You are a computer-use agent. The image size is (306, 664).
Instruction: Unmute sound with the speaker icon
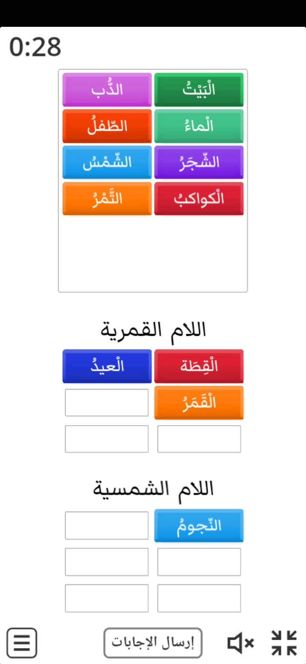241,643
